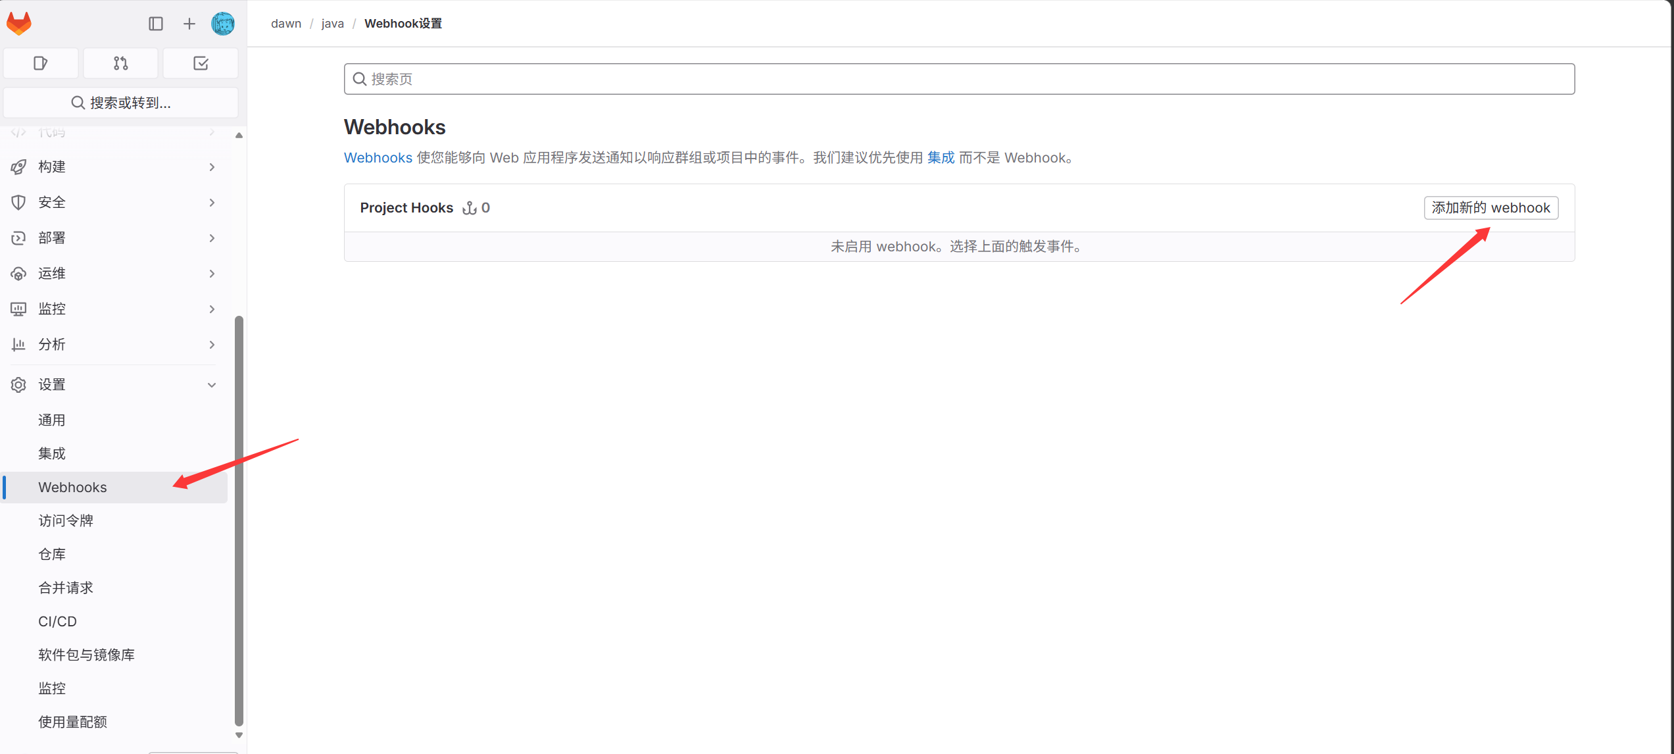Click 添加新的 webhook button
Viewport: 1674px width, 754px height.
click(1491, 208)
